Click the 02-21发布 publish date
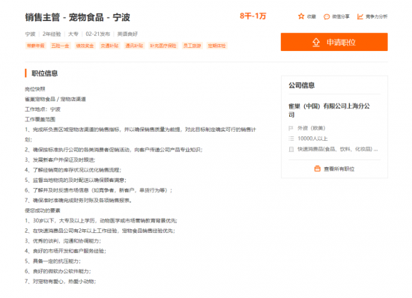Screen dimensions: 412x298 pos(97,34)
